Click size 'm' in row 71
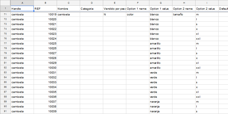Image resolution: width=228 pixels, height=114 pixels. pos(207,15)
